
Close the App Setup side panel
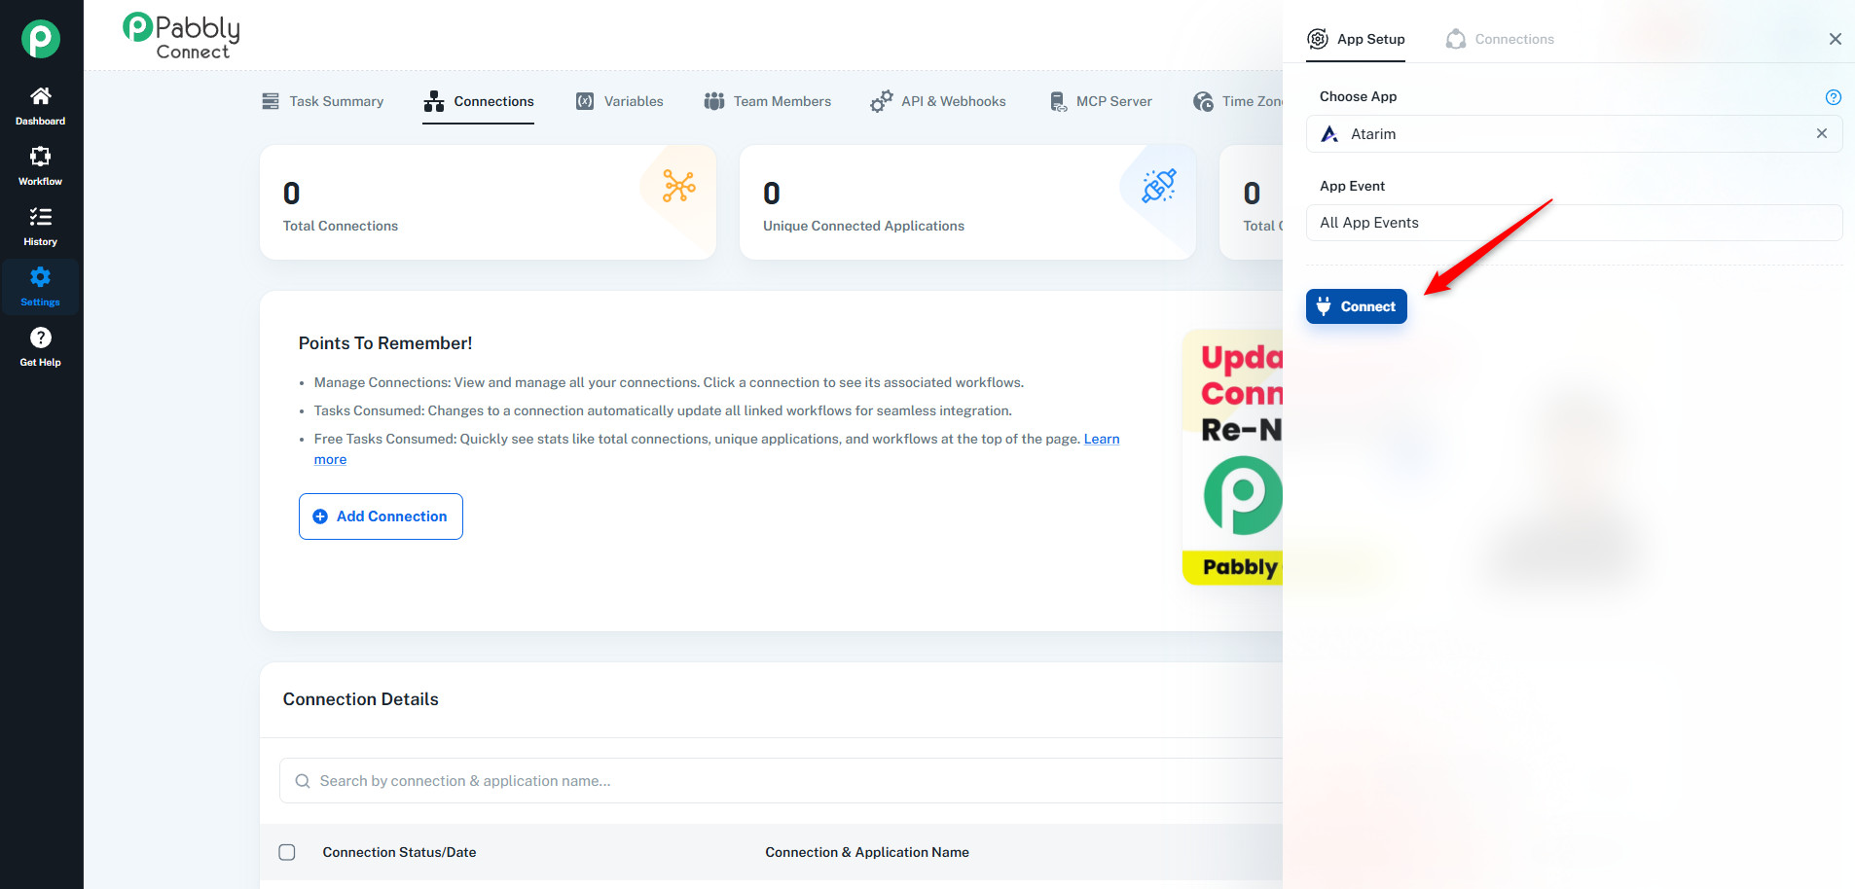click(x=1835, y=39)
